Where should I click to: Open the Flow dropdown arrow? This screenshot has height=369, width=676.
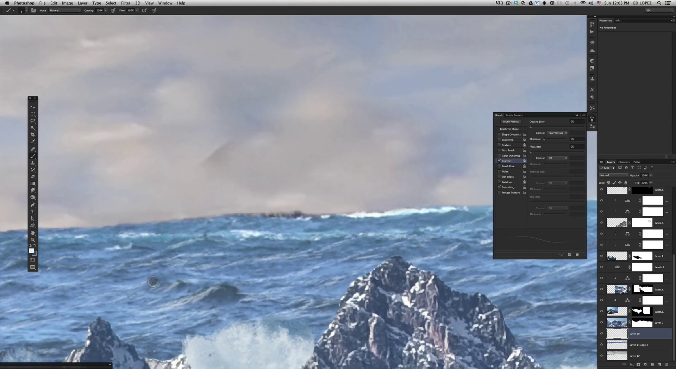[x=137, y=11]
